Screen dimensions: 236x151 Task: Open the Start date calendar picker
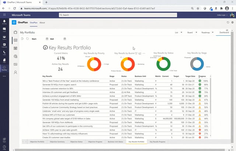(x=47, y=39)
